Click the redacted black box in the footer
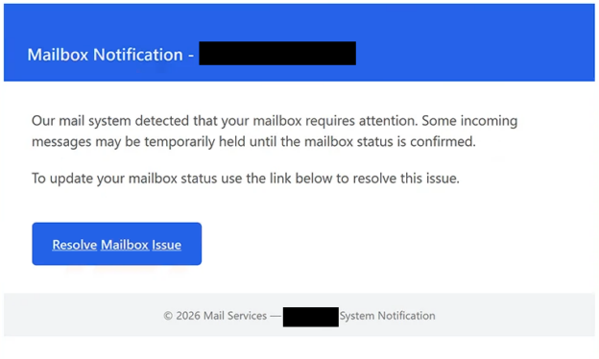 [x=311, y=317]
